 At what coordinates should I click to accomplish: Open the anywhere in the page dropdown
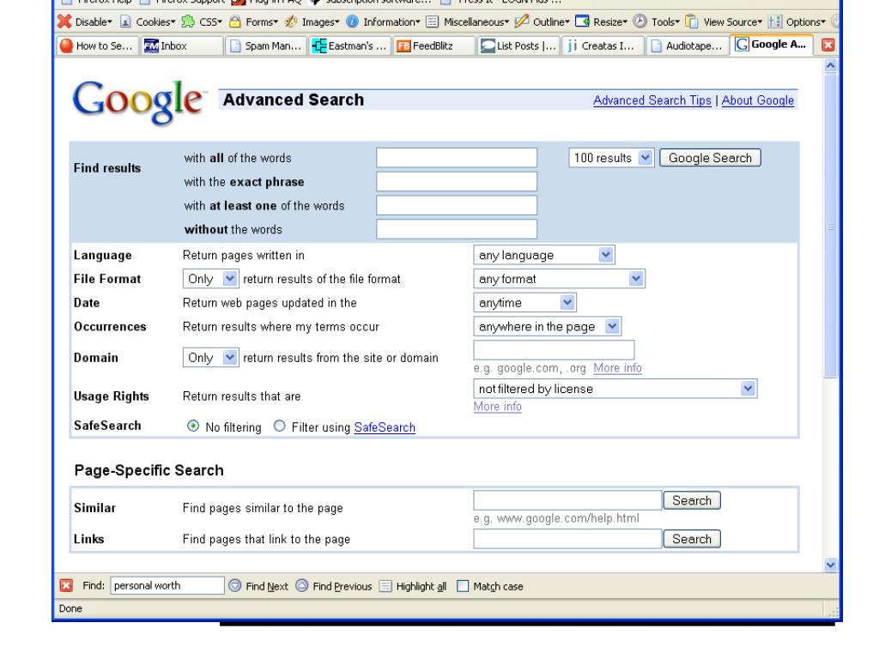pyautogui.click(x=547, y=326)
